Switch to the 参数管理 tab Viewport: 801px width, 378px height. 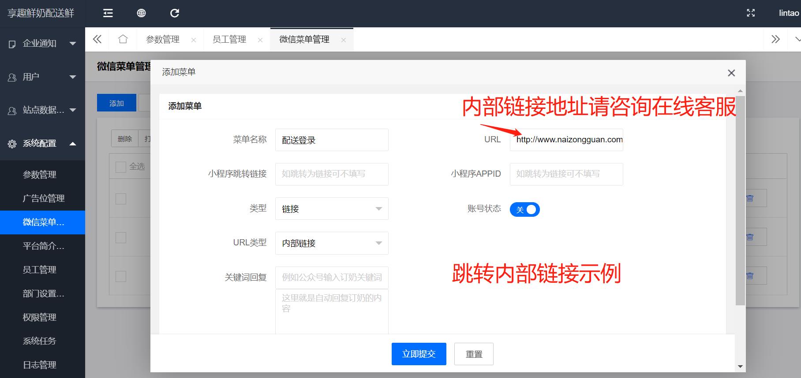163,40
